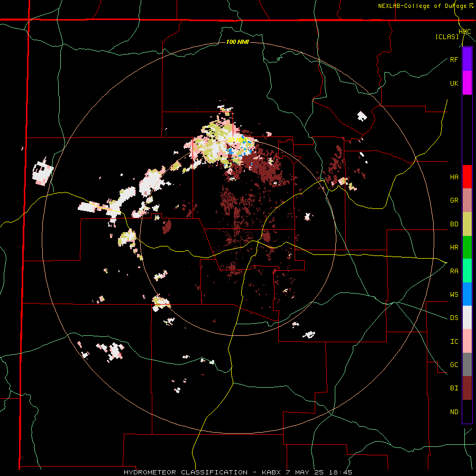Screen dimensions: 476x476
Task: Click the 7 MAY 25 date text
Action: tap(305, 472)
